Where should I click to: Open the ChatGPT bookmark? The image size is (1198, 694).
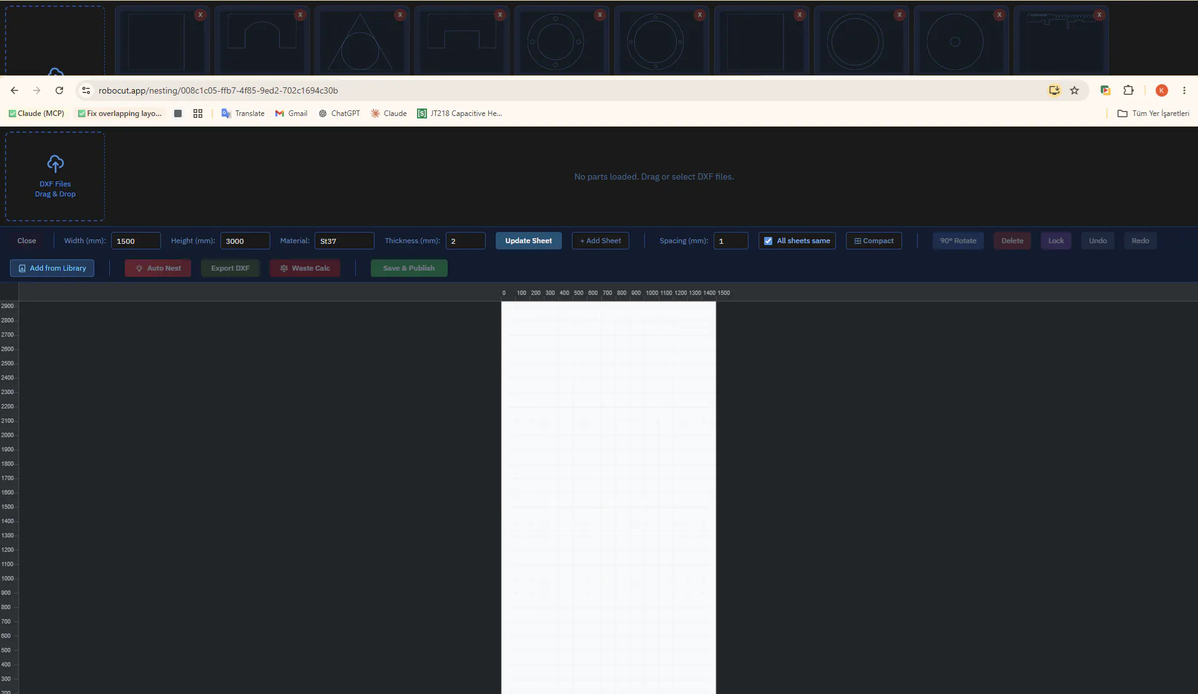coord(339,113)
